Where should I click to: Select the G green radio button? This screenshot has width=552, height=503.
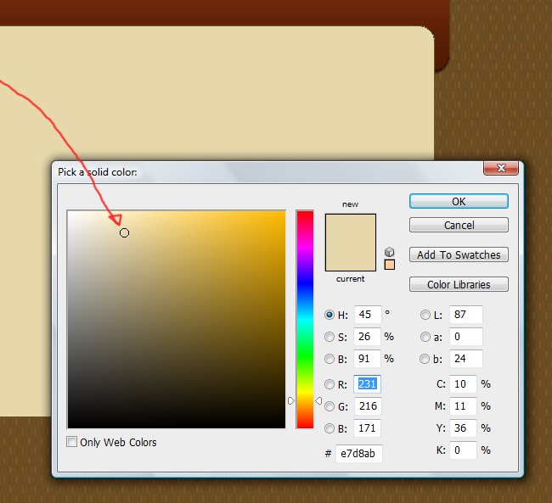pos(330,406)
